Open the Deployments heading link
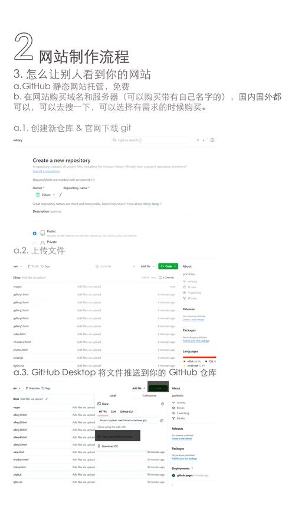This screenshot has width=295, height=517. (181, 468)
